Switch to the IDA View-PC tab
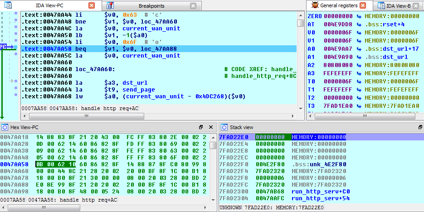 pos(49,5)
